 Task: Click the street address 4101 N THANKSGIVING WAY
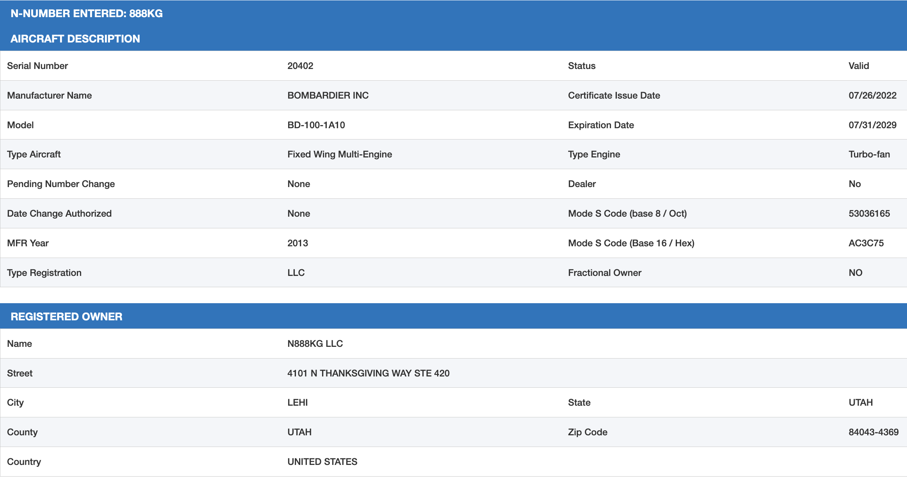coord(368,373)
